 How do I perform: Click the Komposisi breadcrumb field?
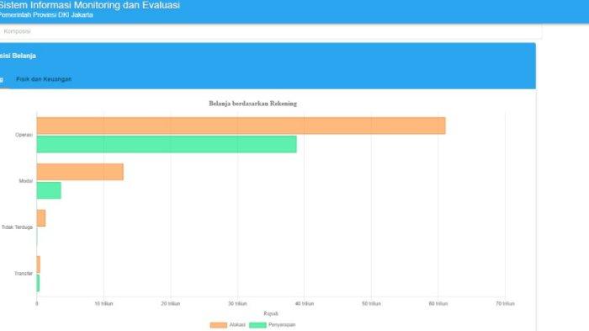(x=270, y=31)
